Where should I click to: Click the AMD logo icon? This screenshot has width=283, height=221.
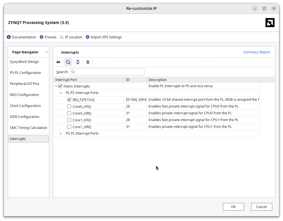coord(270,23)
